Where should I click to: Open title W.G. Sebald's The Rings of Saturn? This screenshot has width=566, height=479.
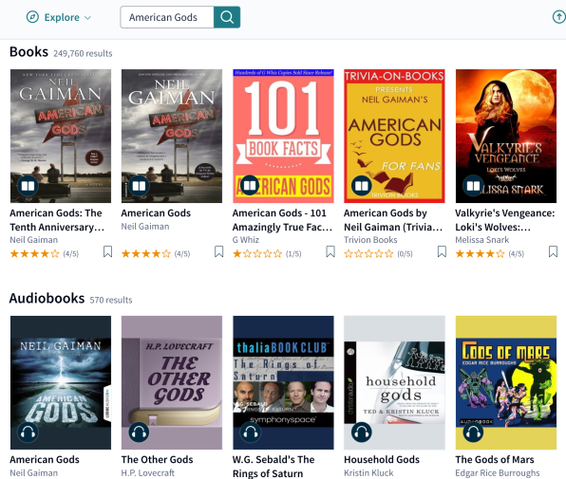(274, 467)
